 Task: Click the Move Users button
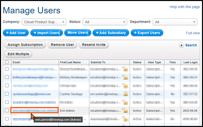(78, 33)
